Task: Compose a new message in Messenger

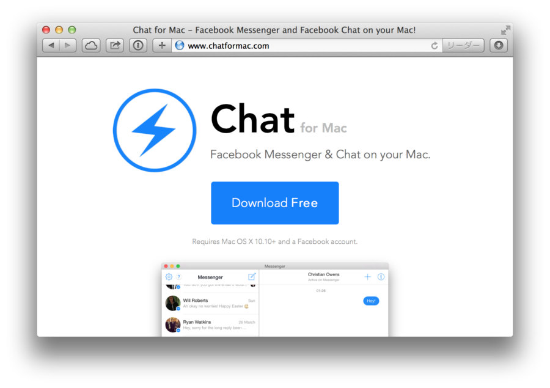Action: point(252,276)
